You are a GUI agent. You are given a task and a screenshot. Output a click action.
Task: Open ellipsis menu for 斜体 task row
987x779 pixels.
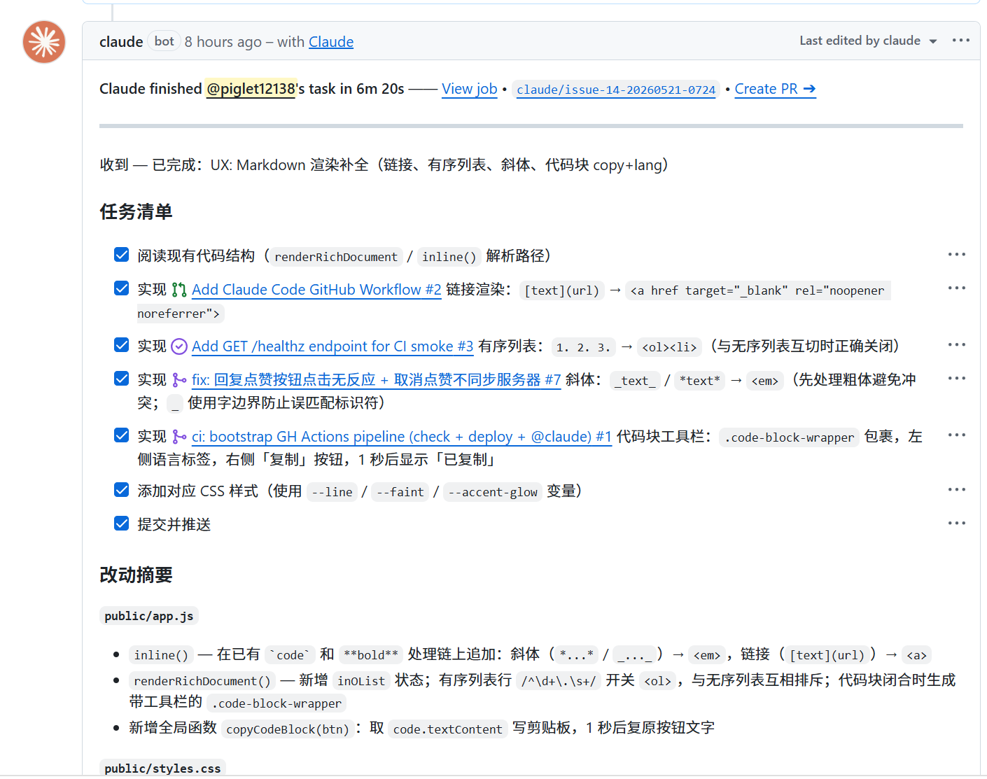click(956, 379)
